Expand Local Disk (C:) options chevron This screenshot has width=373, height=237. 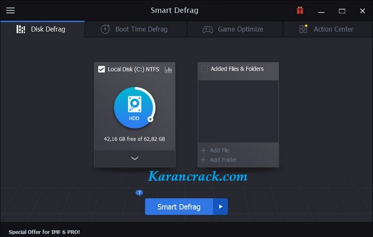135,158
